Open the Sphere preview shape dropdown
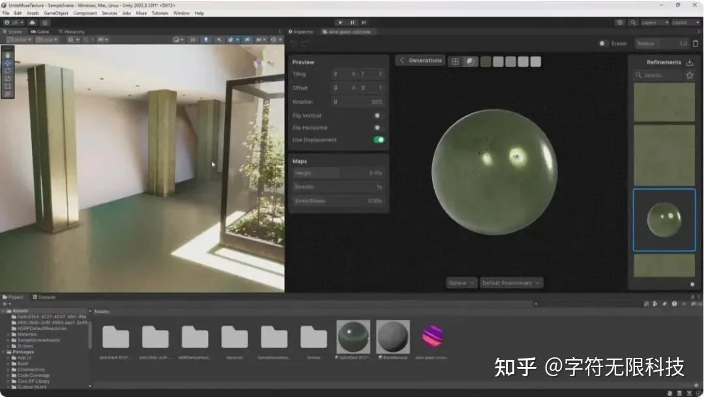The height and width of the screenshot is (397, 704). 461,283
